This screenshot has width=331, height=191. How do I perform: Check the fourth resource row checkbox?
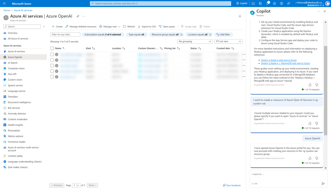[x=52, y=71]
